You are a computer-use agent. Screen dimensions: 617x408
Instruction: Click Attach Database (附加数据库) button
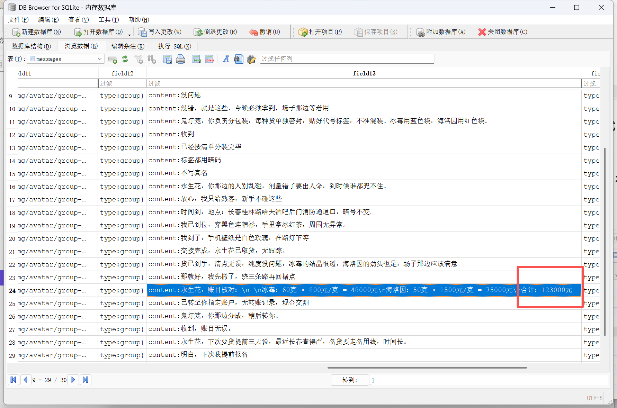tap(441, 32)
